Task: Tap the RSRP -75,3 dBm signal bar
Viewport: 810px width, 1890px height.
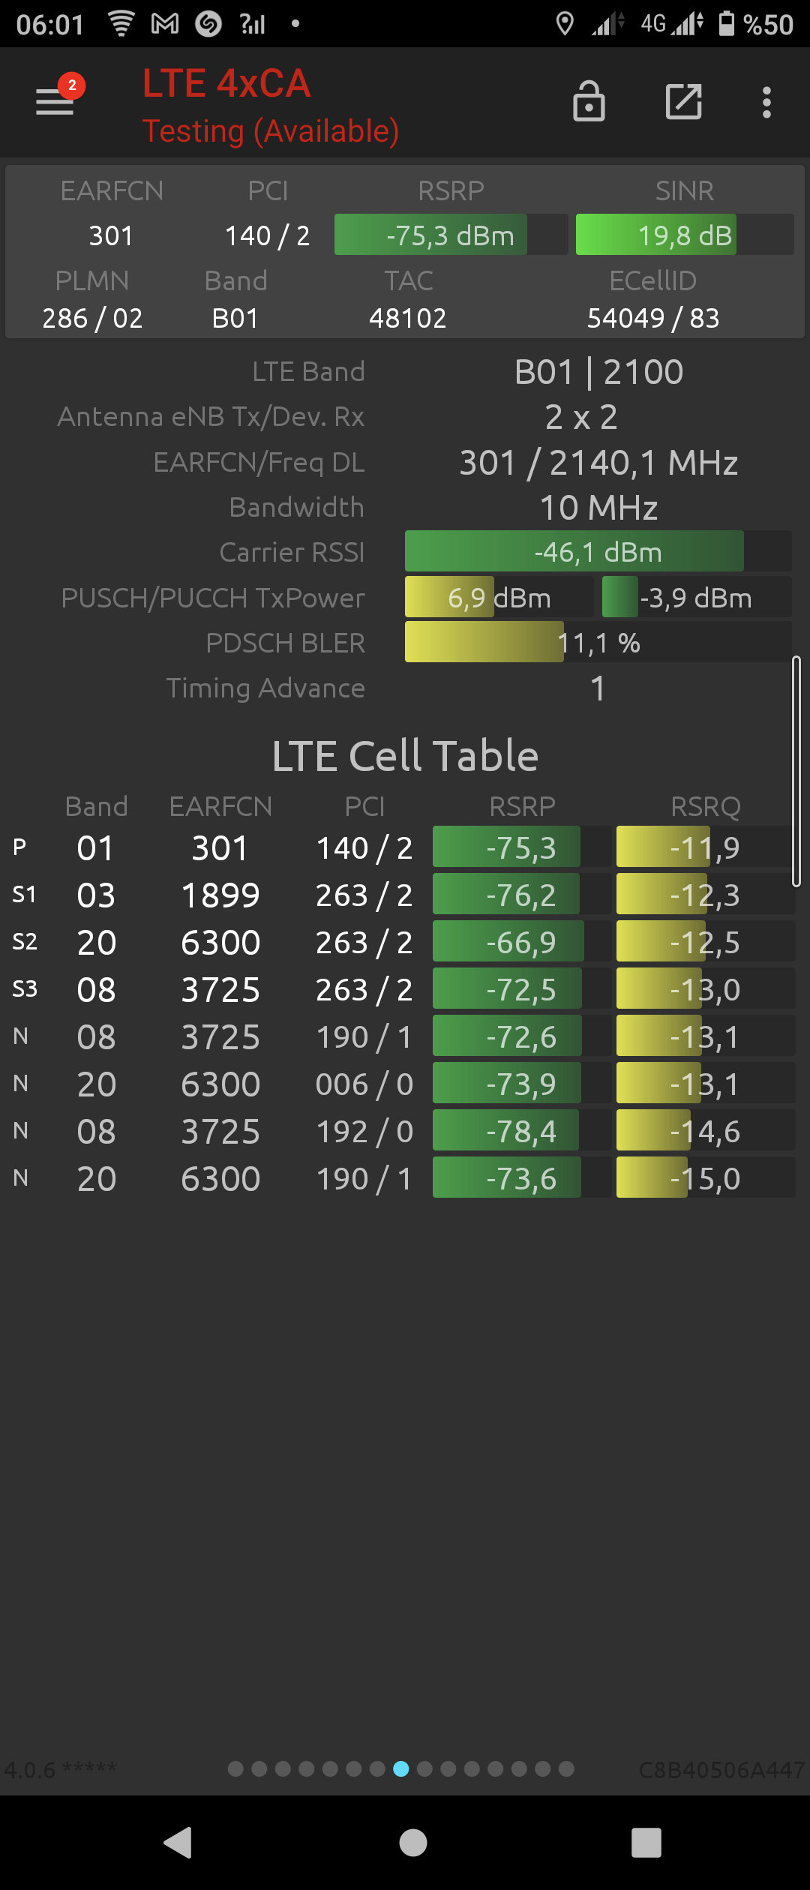Action: [x=451, y=235]
